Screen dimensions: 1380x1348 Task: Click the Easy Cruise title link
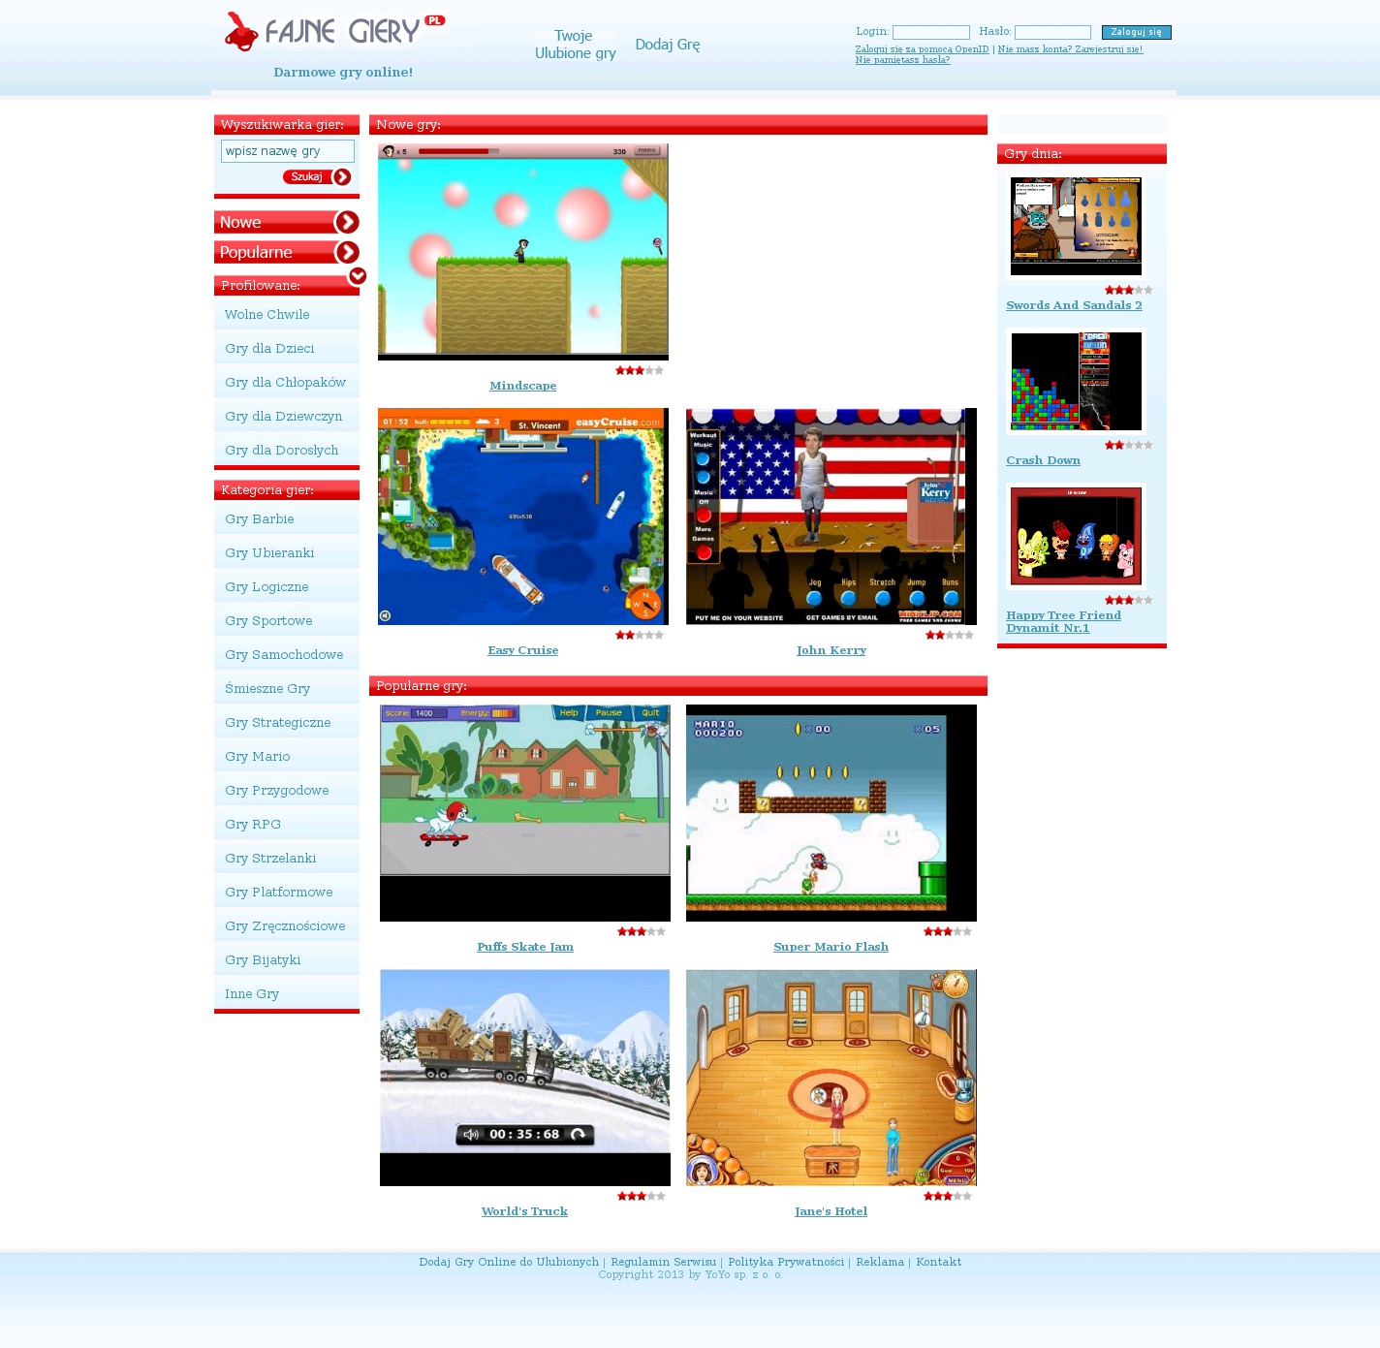(x=523, y=650)
